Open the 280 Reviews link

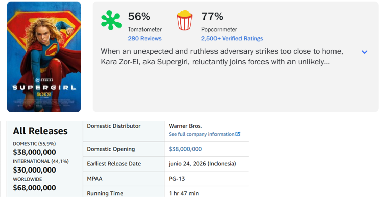145,38
